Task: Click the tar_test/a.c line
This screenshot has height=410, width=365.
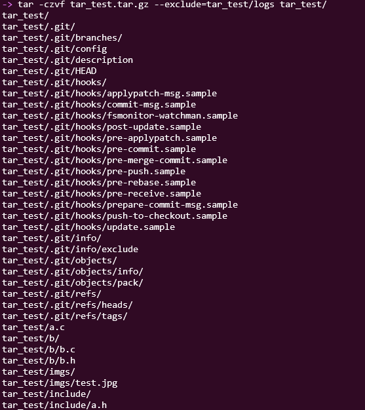Action: 33,327
